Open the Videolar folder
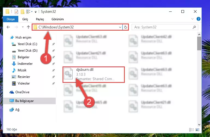Viewport: 210px width, 137px height. [24, 83]
